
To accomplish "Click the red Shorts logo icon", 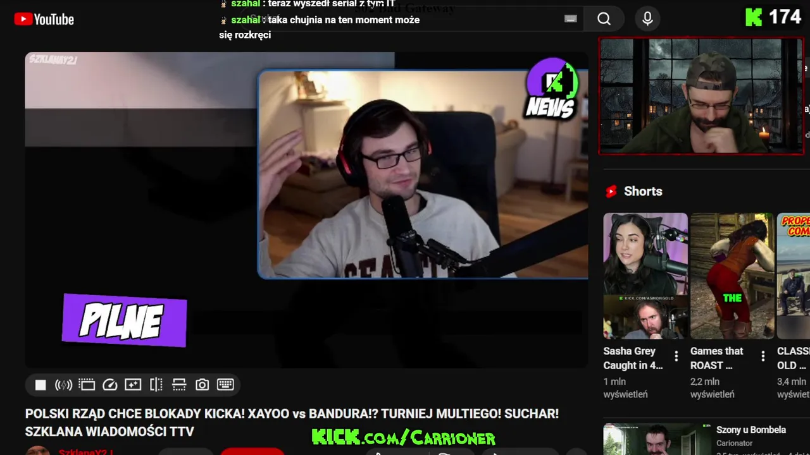I will point(611,191).
